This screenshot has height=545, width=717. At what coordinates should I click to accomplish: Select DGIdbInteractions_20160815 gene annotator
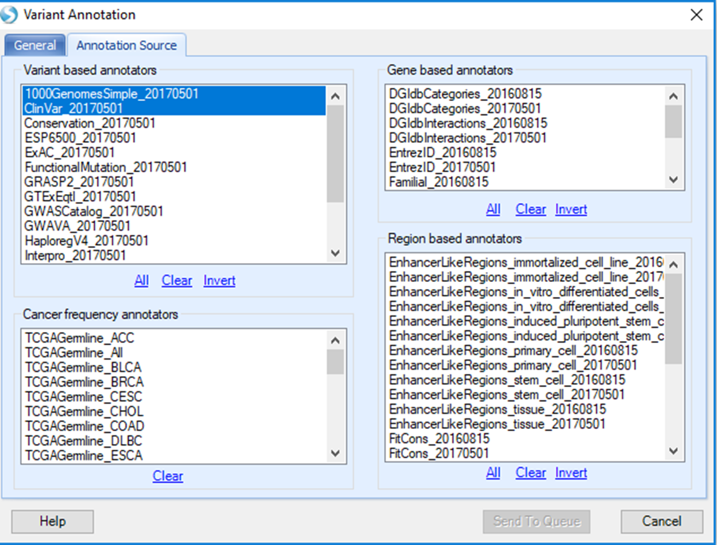pos(526,123)
